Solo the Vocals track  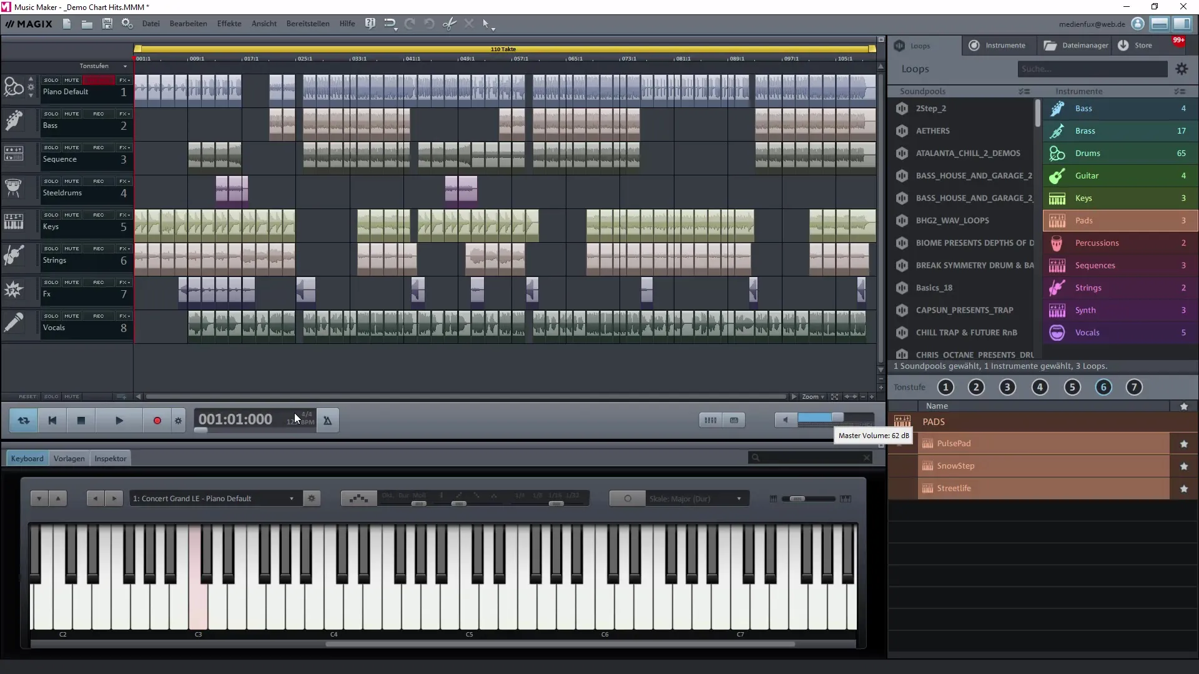51,316
